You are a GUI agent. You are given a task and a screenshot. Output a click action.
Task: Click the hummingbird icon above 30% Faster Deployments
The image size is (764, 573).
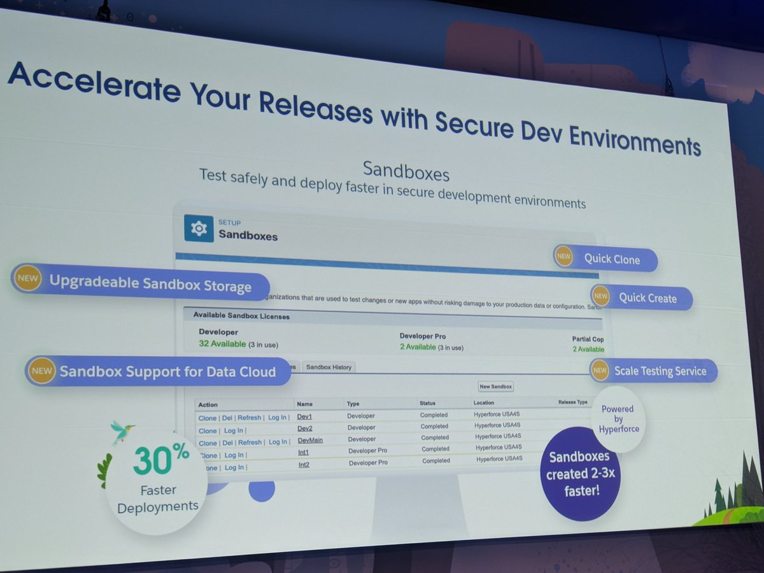pos(122,431)
